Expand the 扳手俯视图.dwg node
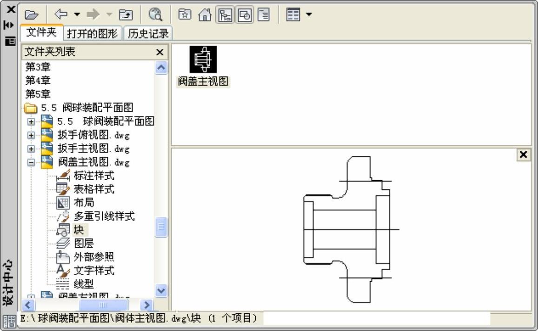Screen dimensions: 538x331 click(31, 135)
